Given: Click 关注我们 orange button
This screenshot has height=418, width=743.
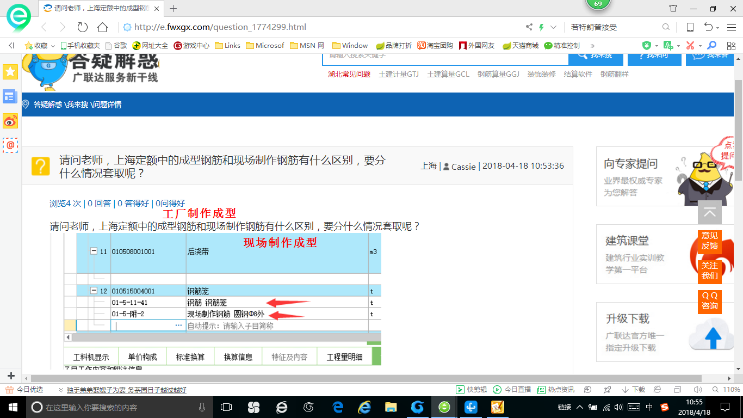Looking at the screenshot, I should click(x=710, y=271).
